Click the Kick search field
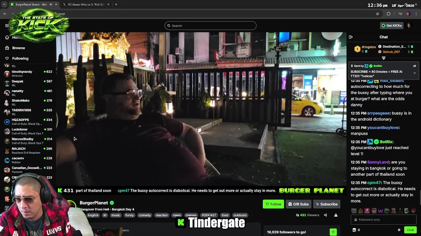421x236 pixels. pyautogui.click(x=210, y=26)
